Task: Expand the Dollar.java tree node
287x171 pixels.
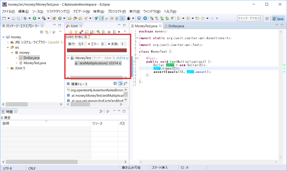Action: click(16, 58)
